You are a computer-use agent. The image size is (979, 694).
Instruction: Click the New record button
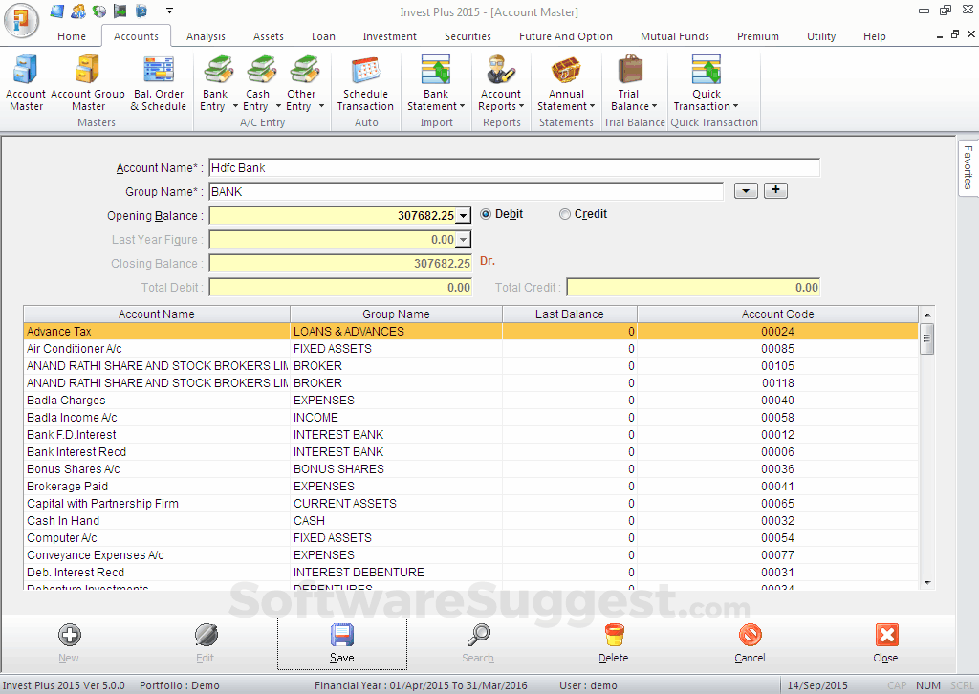click(69, 642)
